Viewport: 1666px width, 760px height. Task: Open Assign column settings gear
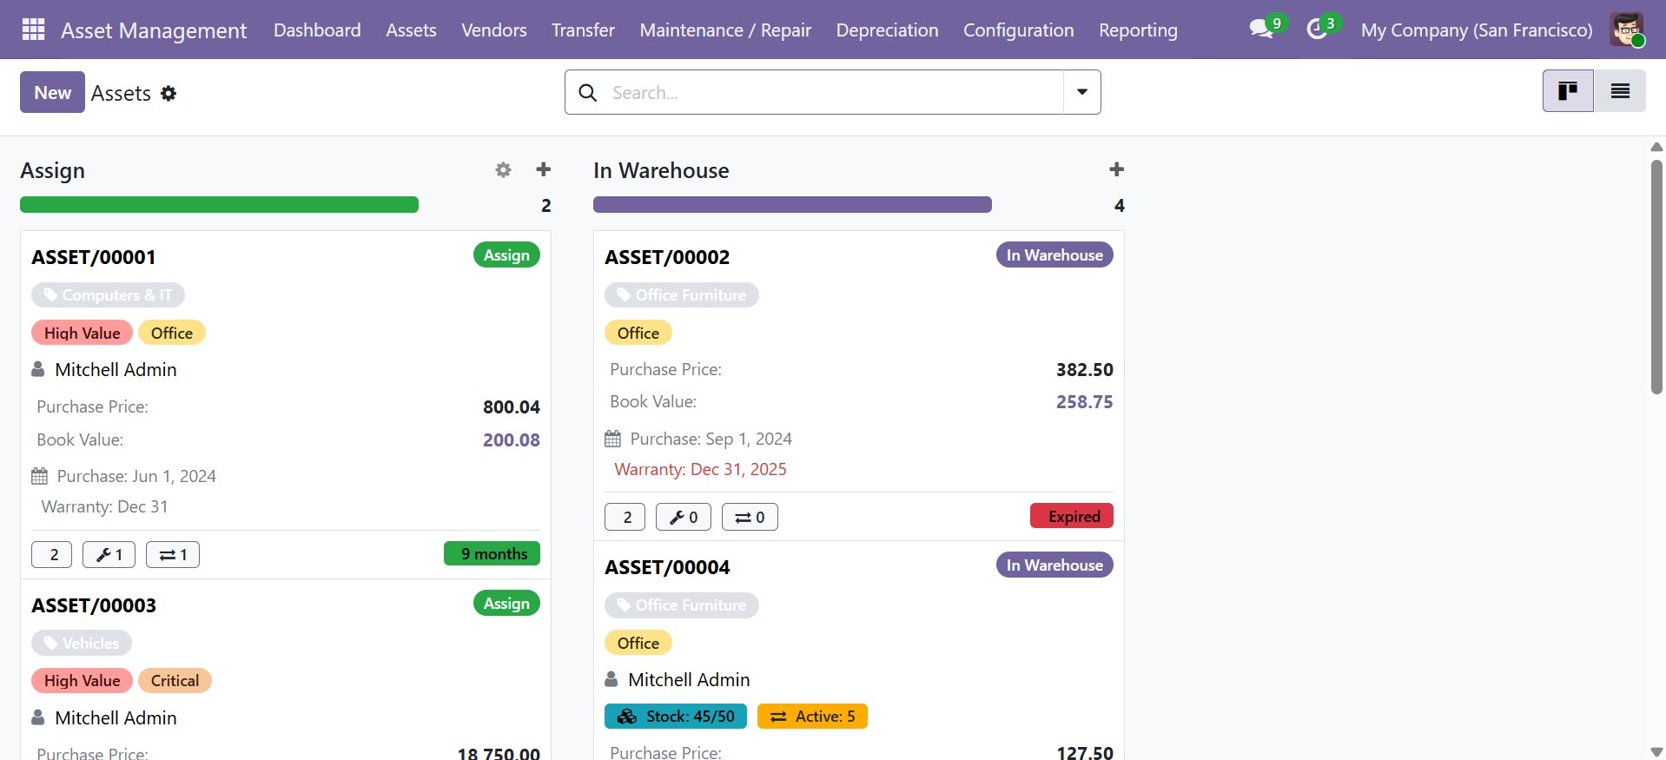503,169
